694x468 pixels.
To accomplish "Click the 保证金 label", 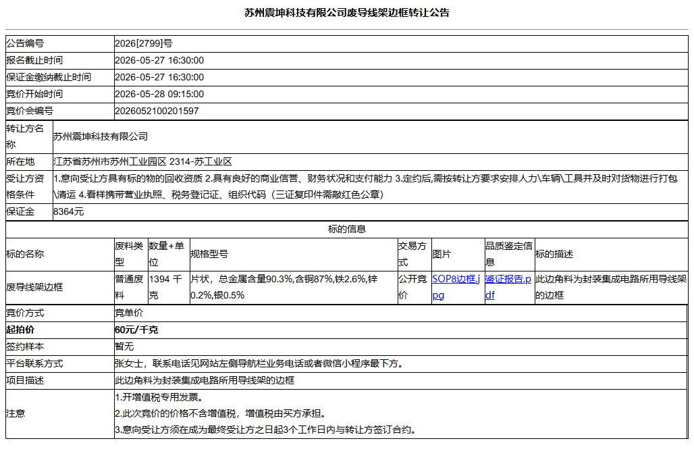I will pyautogui.click(x=20, y=211).
